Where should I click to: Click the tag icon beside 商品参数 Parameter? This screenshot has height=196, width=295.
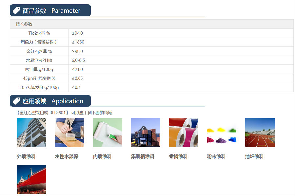pyautogui.click(x=16, y=10)
